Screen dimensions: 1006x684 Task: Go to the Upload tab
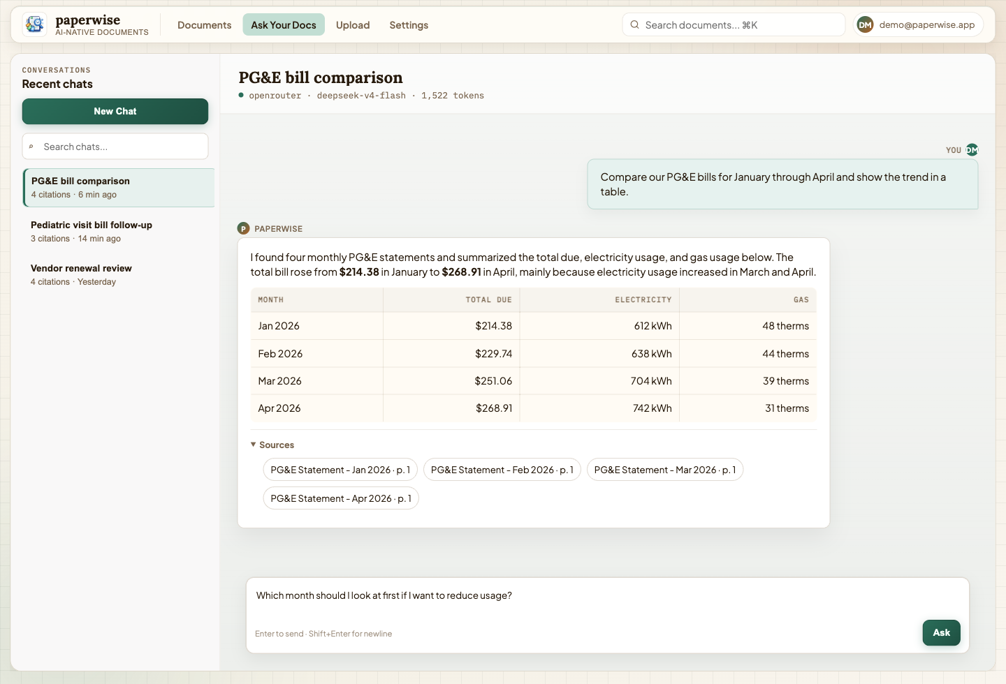pos(353,25)
